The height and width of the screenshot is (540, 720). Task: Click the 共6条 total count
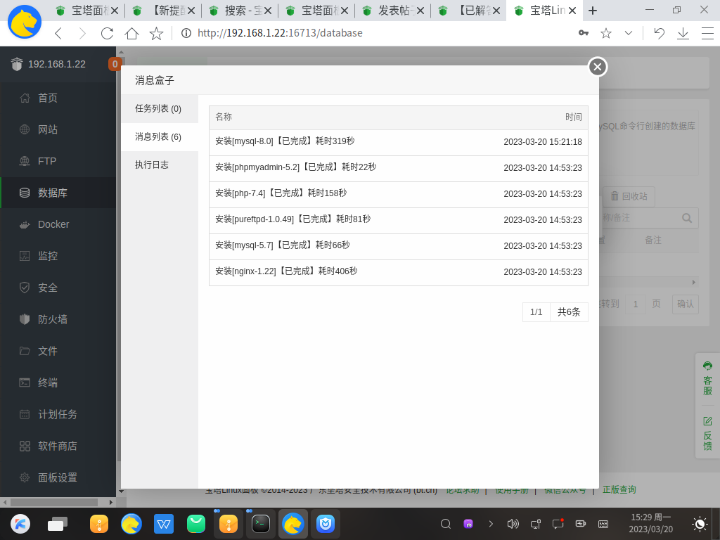[569, 312]
